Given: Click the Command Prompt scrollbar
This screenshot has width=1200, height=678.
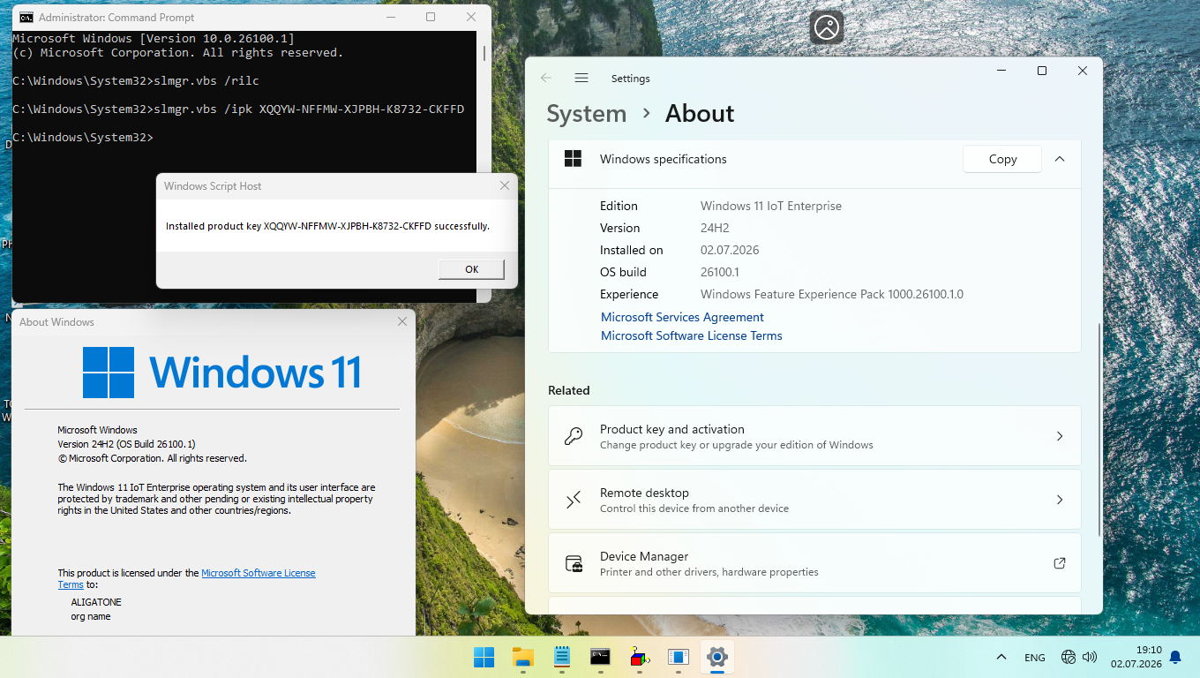Looking at the screenshot, I should (x=484, y=53).
